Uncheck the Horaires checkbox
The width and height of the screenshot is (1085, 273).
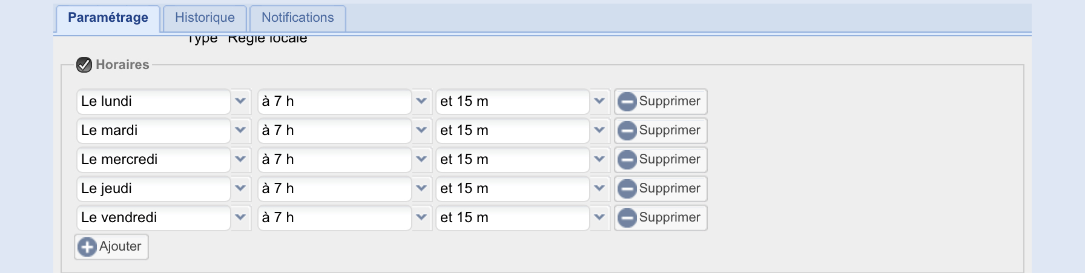84,65
